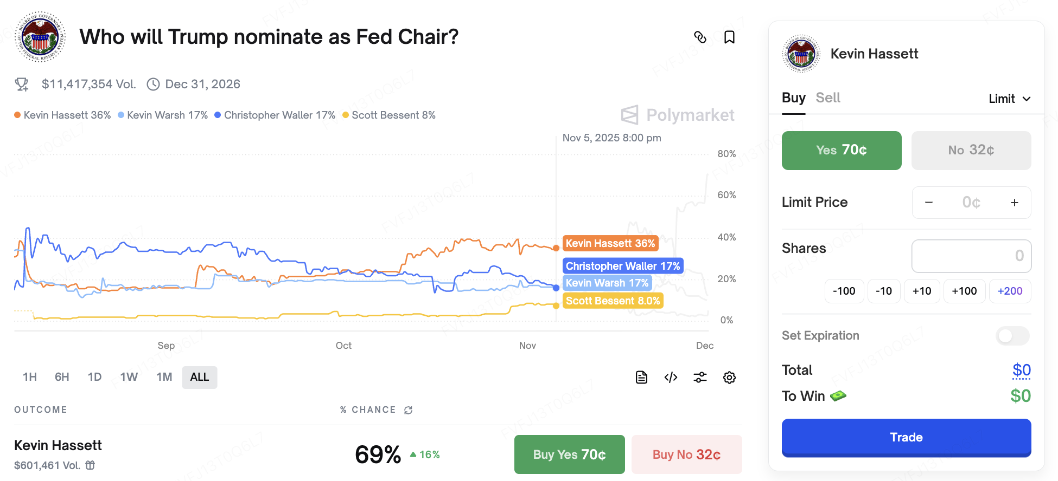Copy the market link icon
This screenshot has width=1058, height=481.
[x=700, y=37]
